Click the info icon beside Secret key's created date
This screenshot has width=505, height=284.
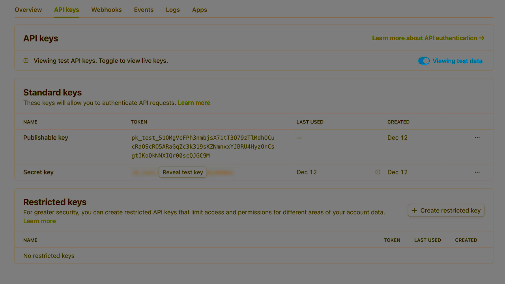pos(378,172)
